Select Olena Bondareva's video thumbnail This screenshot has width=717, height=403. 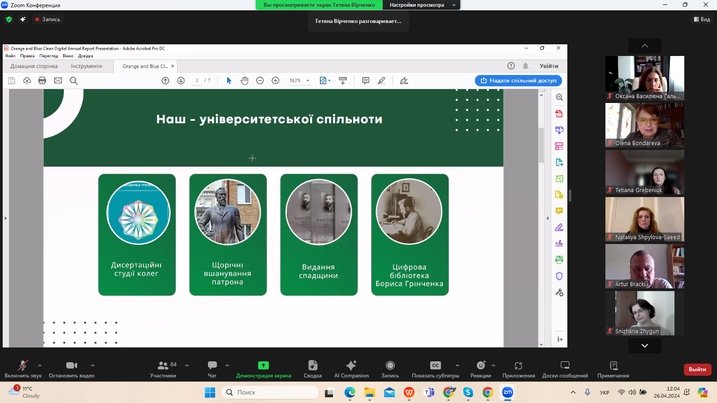click(644, 125)
